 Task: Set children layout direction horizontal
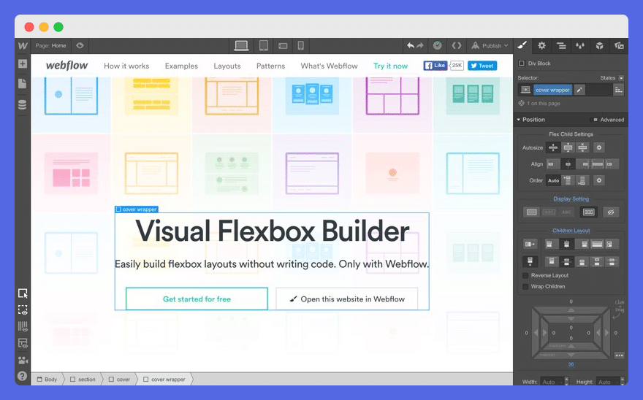click(530, 245)
